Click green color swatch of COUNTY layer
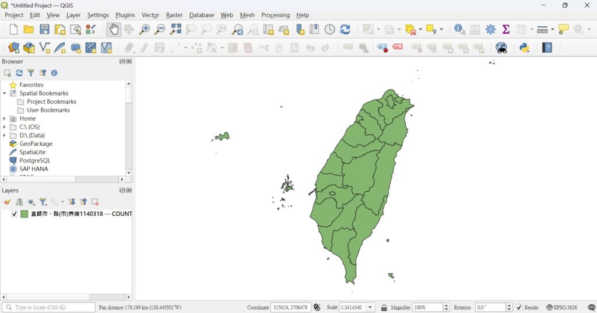 coord(24,214)
